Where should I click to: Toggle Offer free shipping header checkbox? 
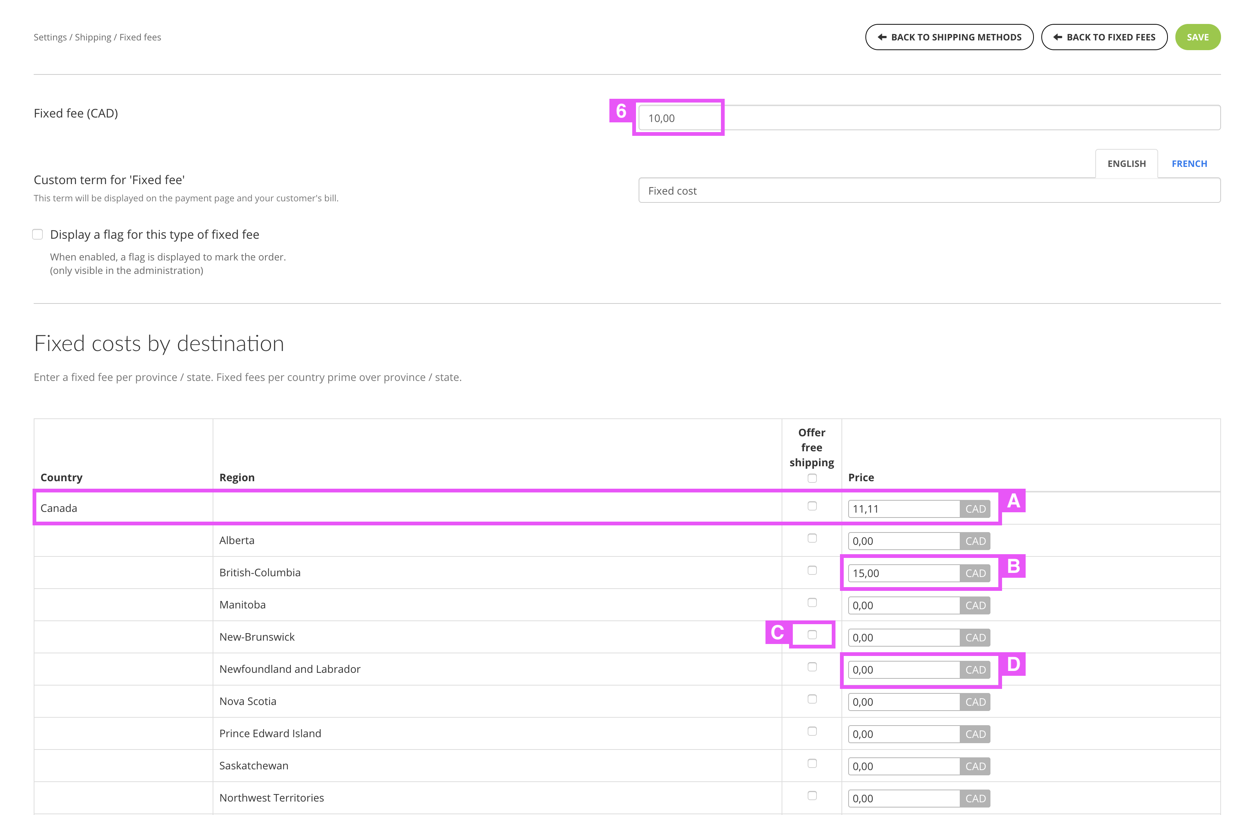[812, 478]
